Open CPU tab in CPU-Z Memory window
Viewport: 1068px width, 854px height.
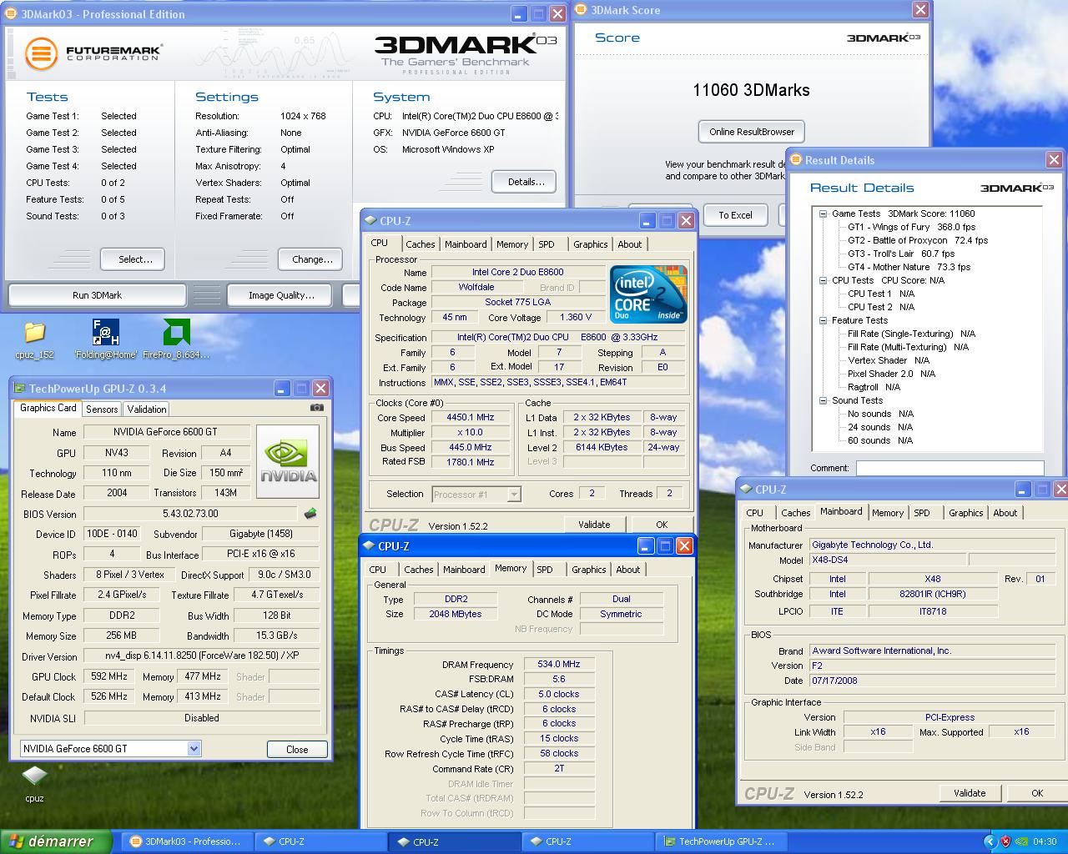coord(378,570)
